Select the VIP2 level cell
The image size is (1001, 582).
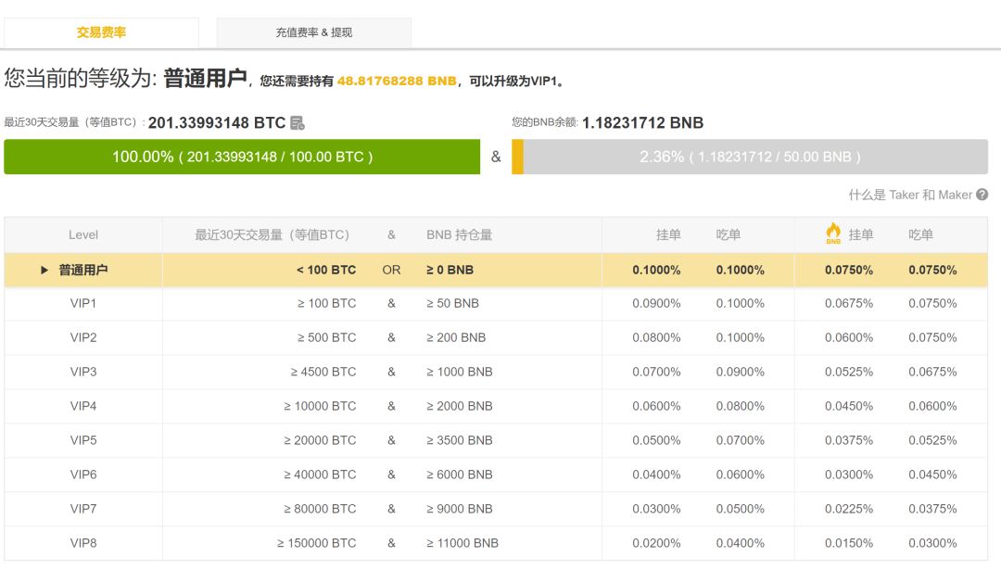(83, 337)
